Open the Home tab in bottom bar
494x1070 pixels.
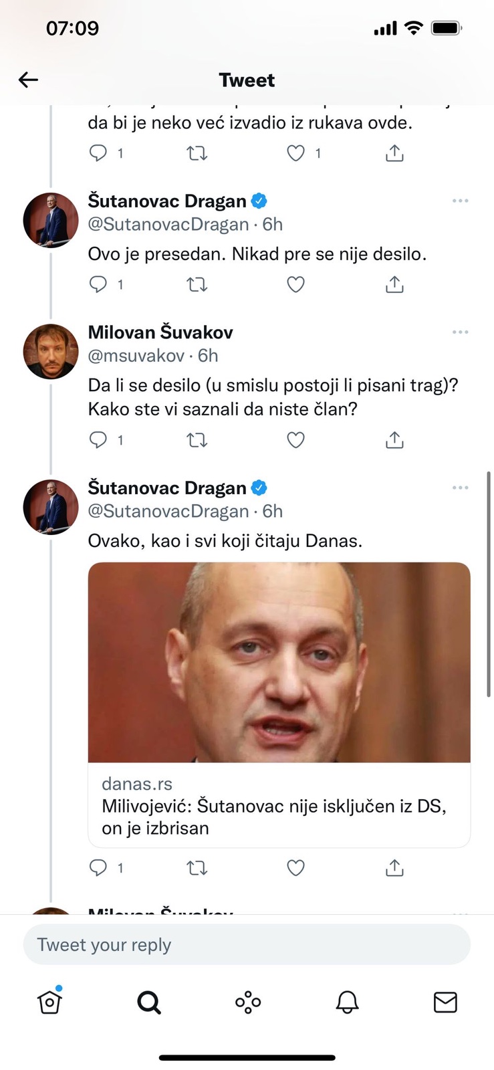pos(49,1001)
